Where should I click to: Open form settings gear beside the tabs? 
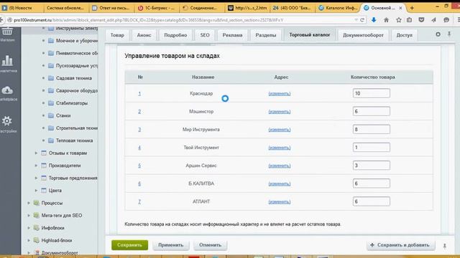[x=438, y=34]
